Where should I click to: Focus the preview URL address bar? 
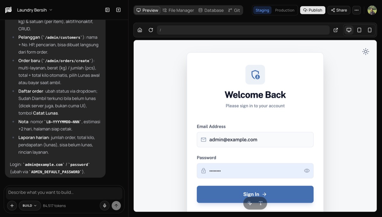tap(243, 30)
